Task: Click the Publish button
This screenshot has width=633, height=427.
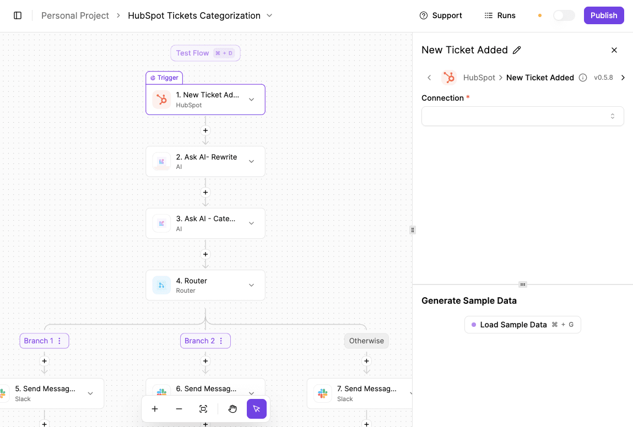Action: pyautogui.click(x=603, y=15)
